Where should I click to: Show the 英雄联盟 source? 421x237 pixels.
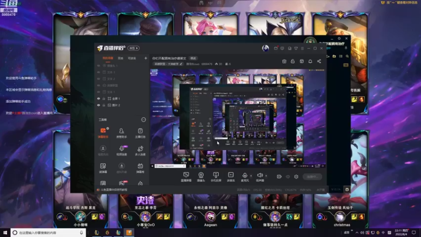98,85
